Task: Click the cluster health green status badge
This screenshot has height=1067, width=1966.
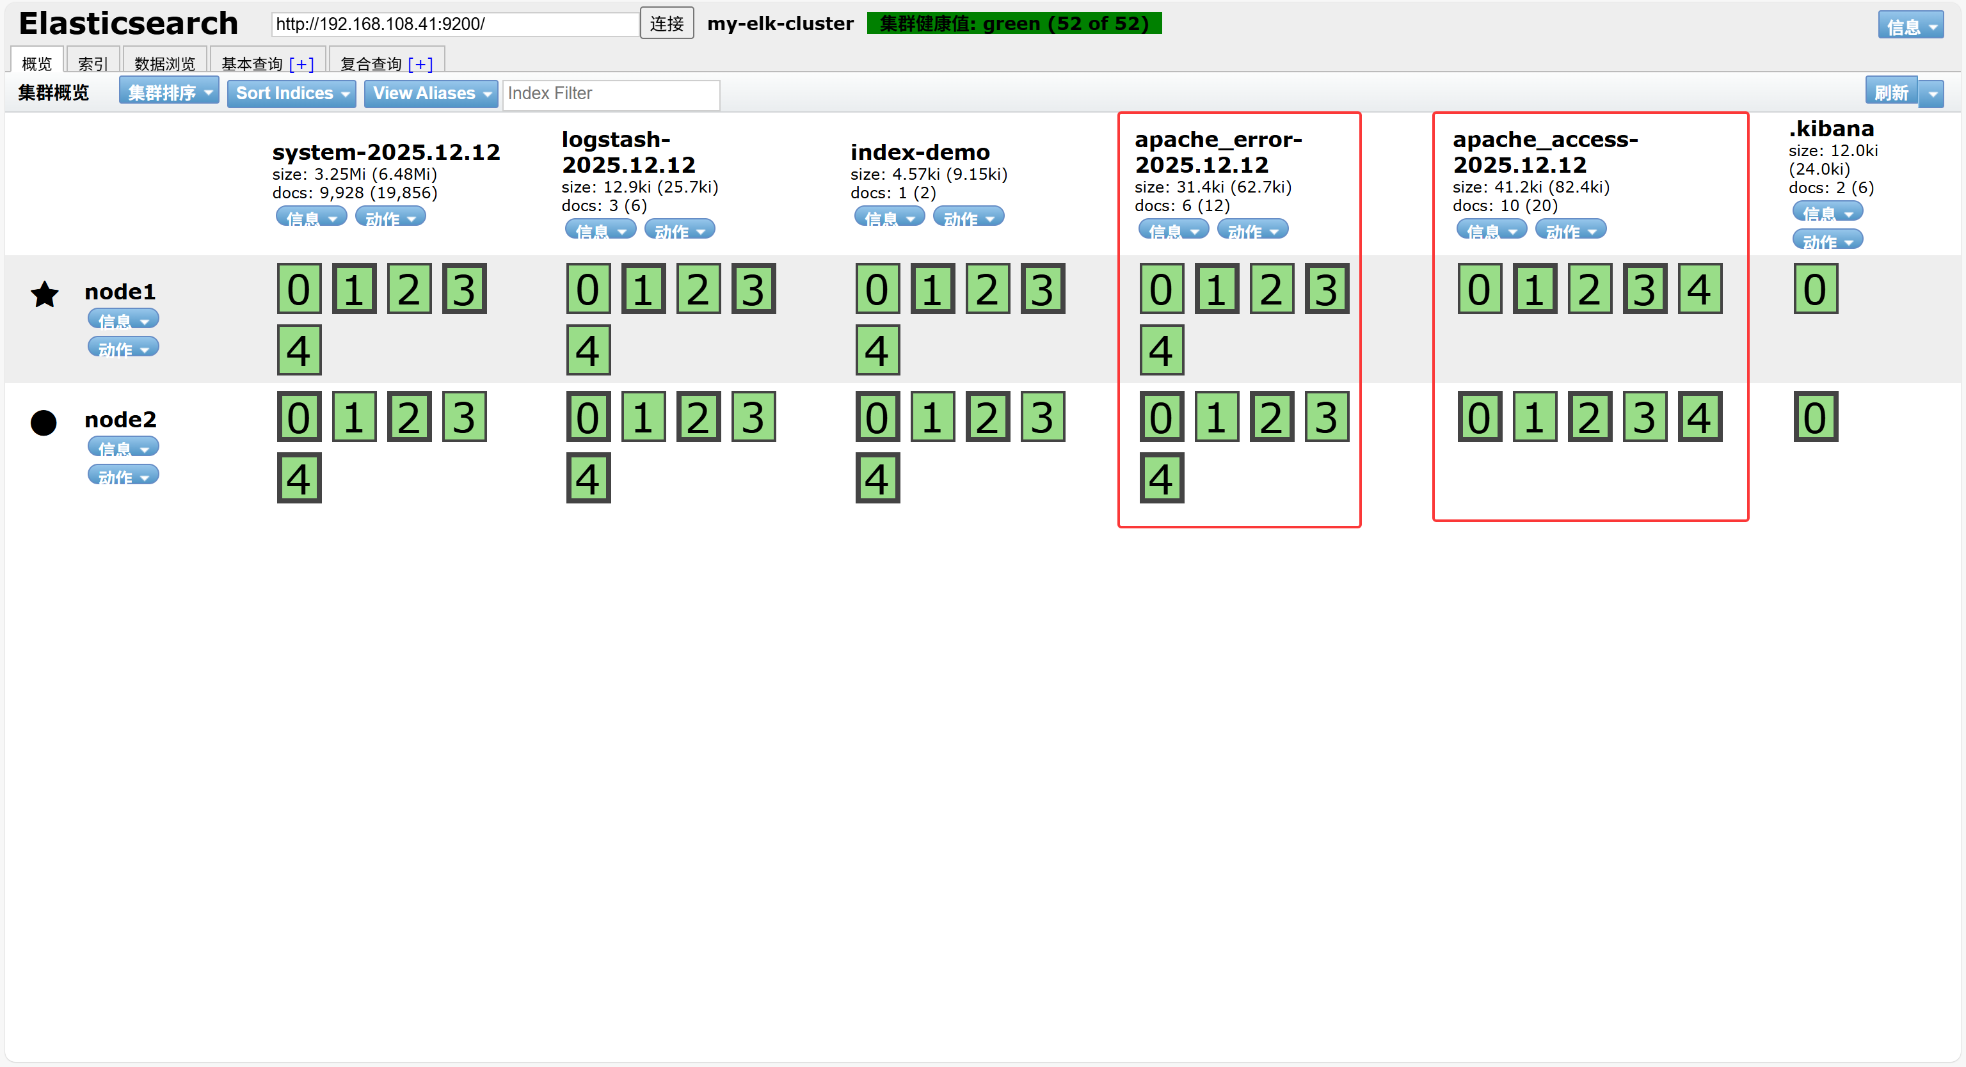Action: tap(1014, 24)
